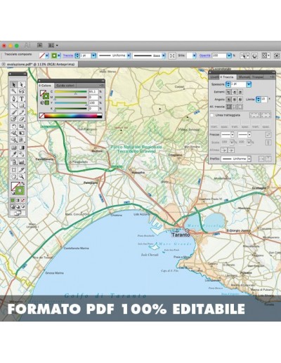The image size is (281, 363).
Task: Open the Colore panel flyout menu
Action: tap(102, 86)
